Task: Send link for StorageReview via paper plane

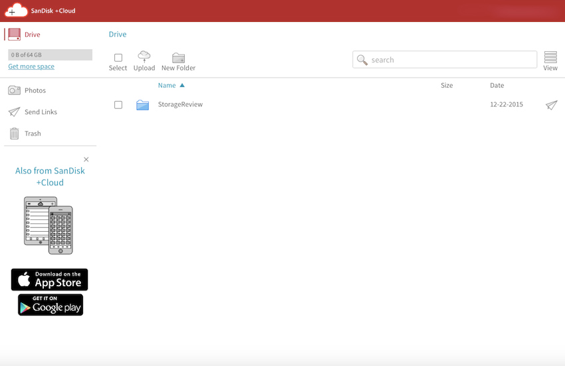Action: pos(551,105)
